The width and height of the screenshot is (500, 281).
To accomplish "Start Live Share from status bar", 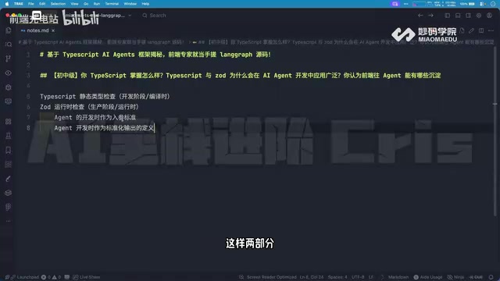I will pos(87,277).
